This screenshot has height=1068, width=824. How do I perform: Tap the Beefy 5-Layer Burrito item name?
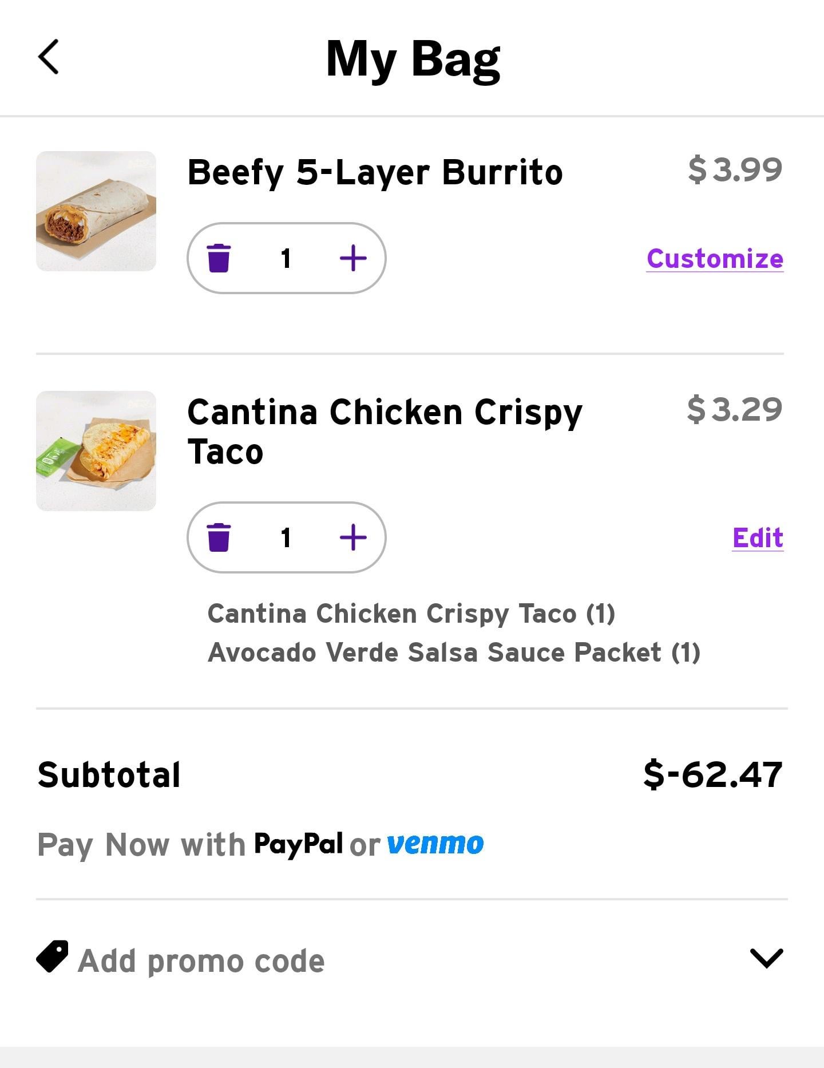pyautogui.click(x=375, y=172)
